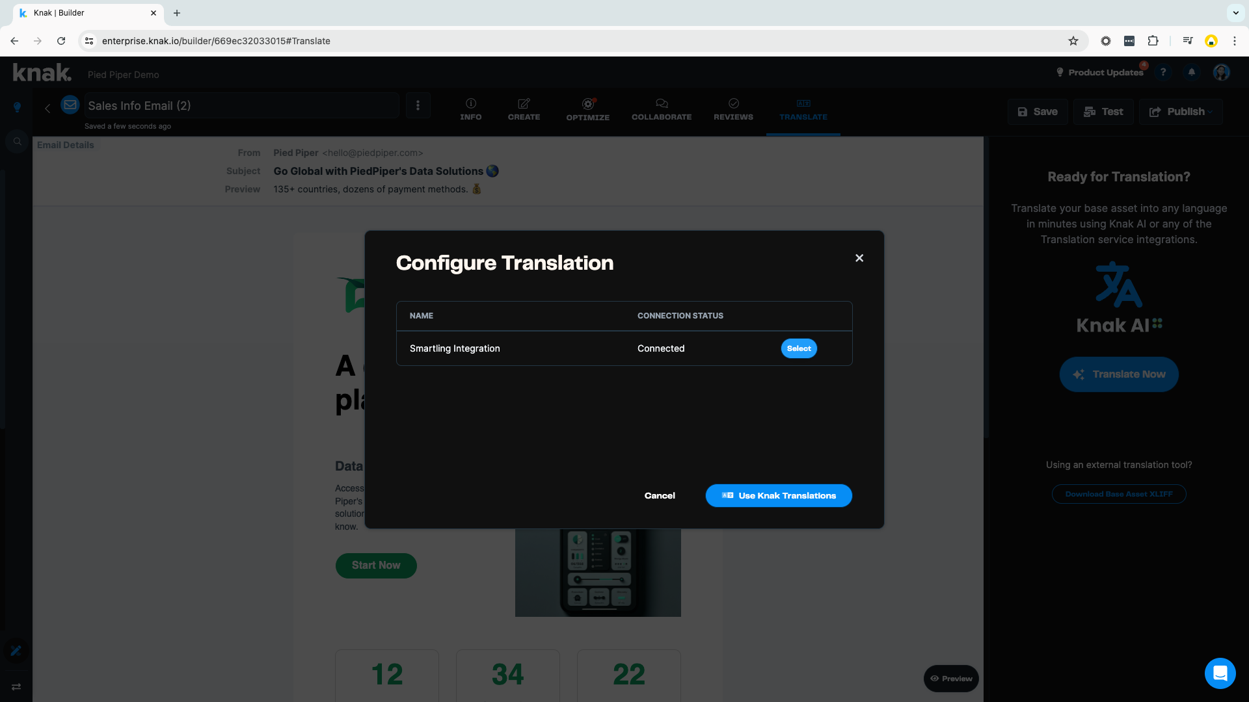Open the three-dot menu beside email name

pos(418,105)
